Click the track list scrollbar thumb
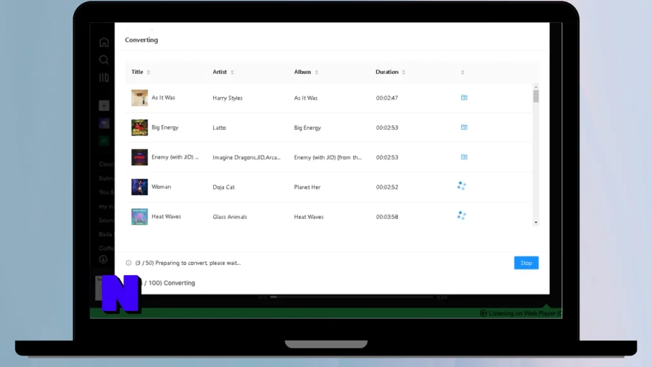 [536, 96]
